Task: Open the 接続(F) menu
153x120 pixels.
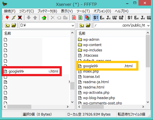Action: point(10,11)
